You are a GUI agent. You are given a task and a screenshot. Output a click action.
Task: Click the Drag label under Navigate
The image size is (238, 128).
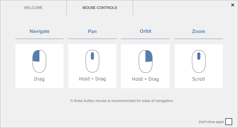click(x=39, y=79)
